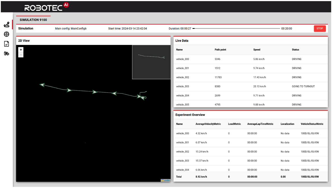Click the middle of the duration progress bar
This screenshot has height=188, width=332.
coord(237,28)
